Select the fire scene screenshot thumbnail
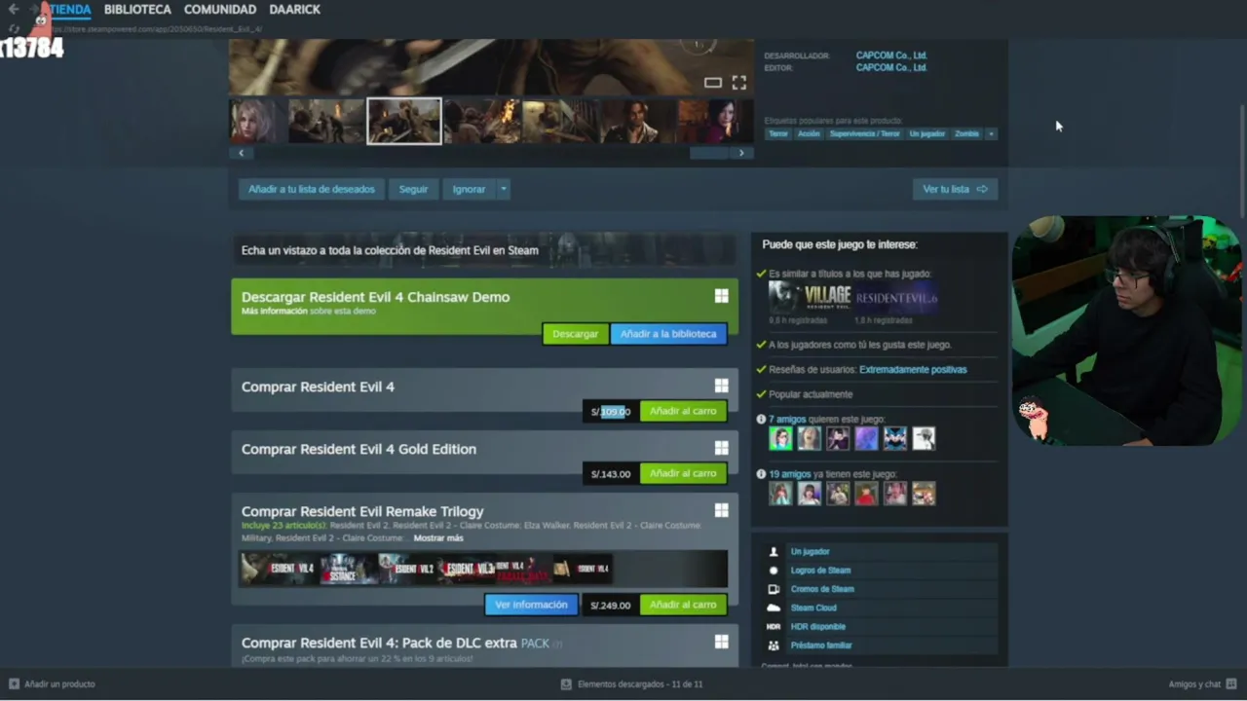Screen dimensions: 1247x701 pyautogui.click(x=481, y=121)
